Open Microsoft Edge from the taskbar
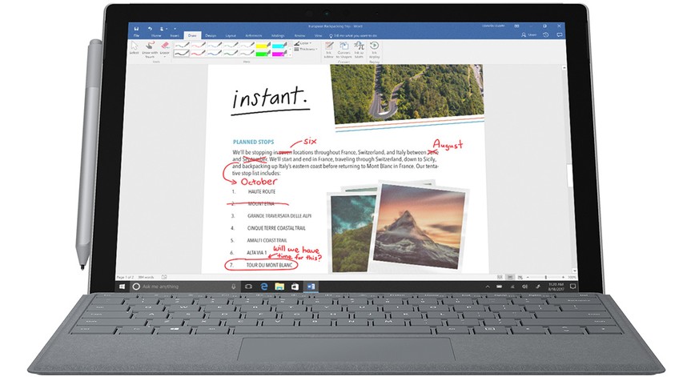699x377 pixels. point(263,286)
